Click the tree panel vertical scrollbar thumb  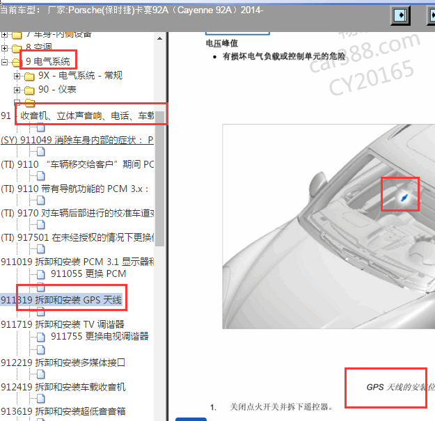159,179
